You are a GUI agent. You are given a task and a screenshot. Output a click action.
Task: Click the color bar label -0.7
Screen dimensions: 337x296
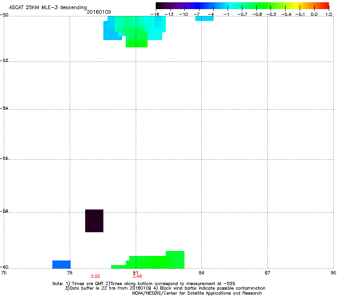[x=242, y=15]
